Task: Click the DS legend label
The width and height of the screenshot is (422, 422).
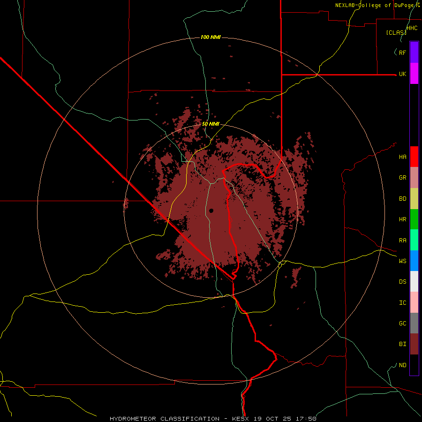Action: [402, 282]
